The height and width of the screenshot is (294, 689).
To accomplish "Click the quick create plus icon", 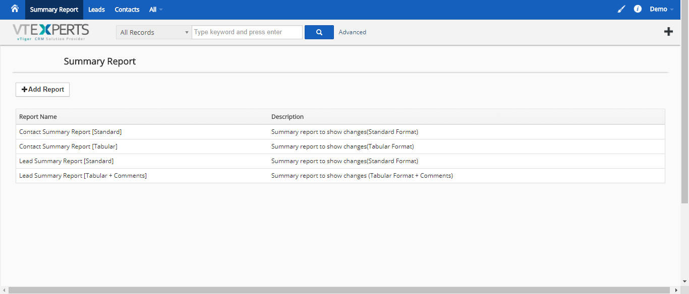I will point(668,32).
